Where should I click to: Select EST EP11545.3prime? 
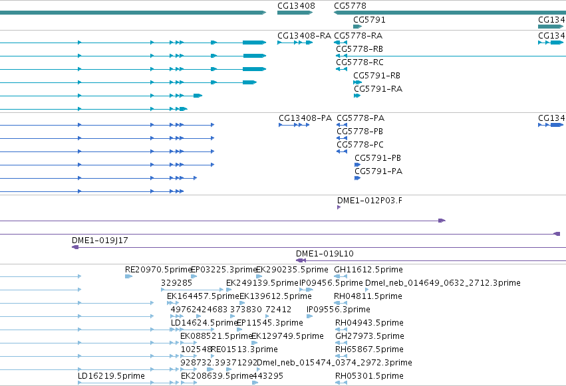click(269, 323)
